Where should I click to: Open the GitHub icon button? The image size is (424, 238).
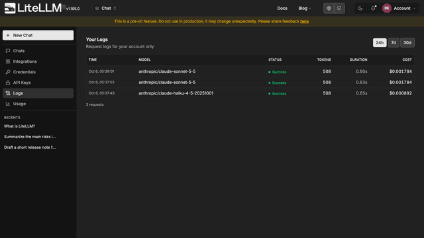click(x=339, y=9)
